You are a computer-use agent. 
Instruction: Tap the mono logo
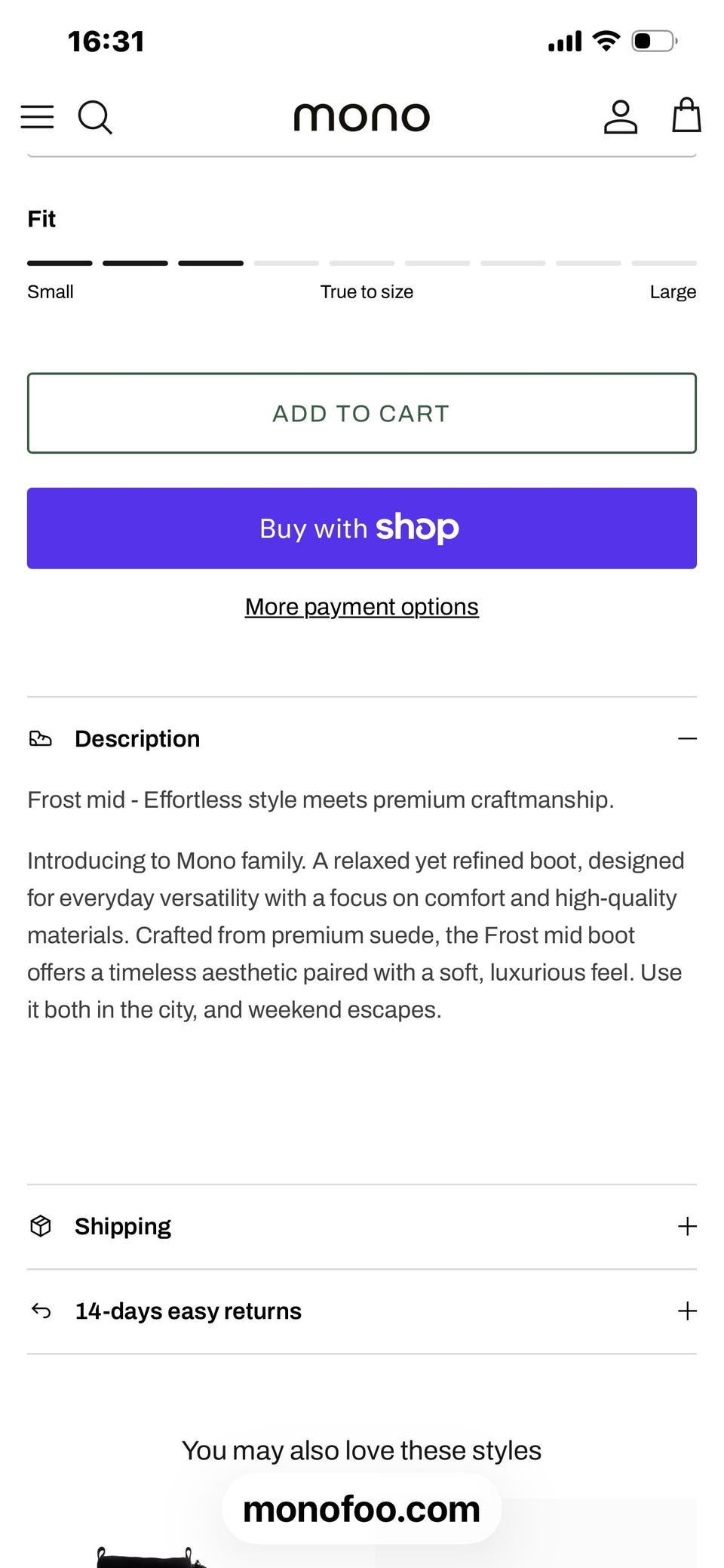[x=361, y=117]
